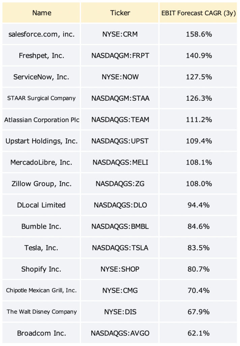The width and height of the screenshot is (240, 346).
Task: Click the EBIT Forecast CAGR (3y) header
Action: point(199,13)
